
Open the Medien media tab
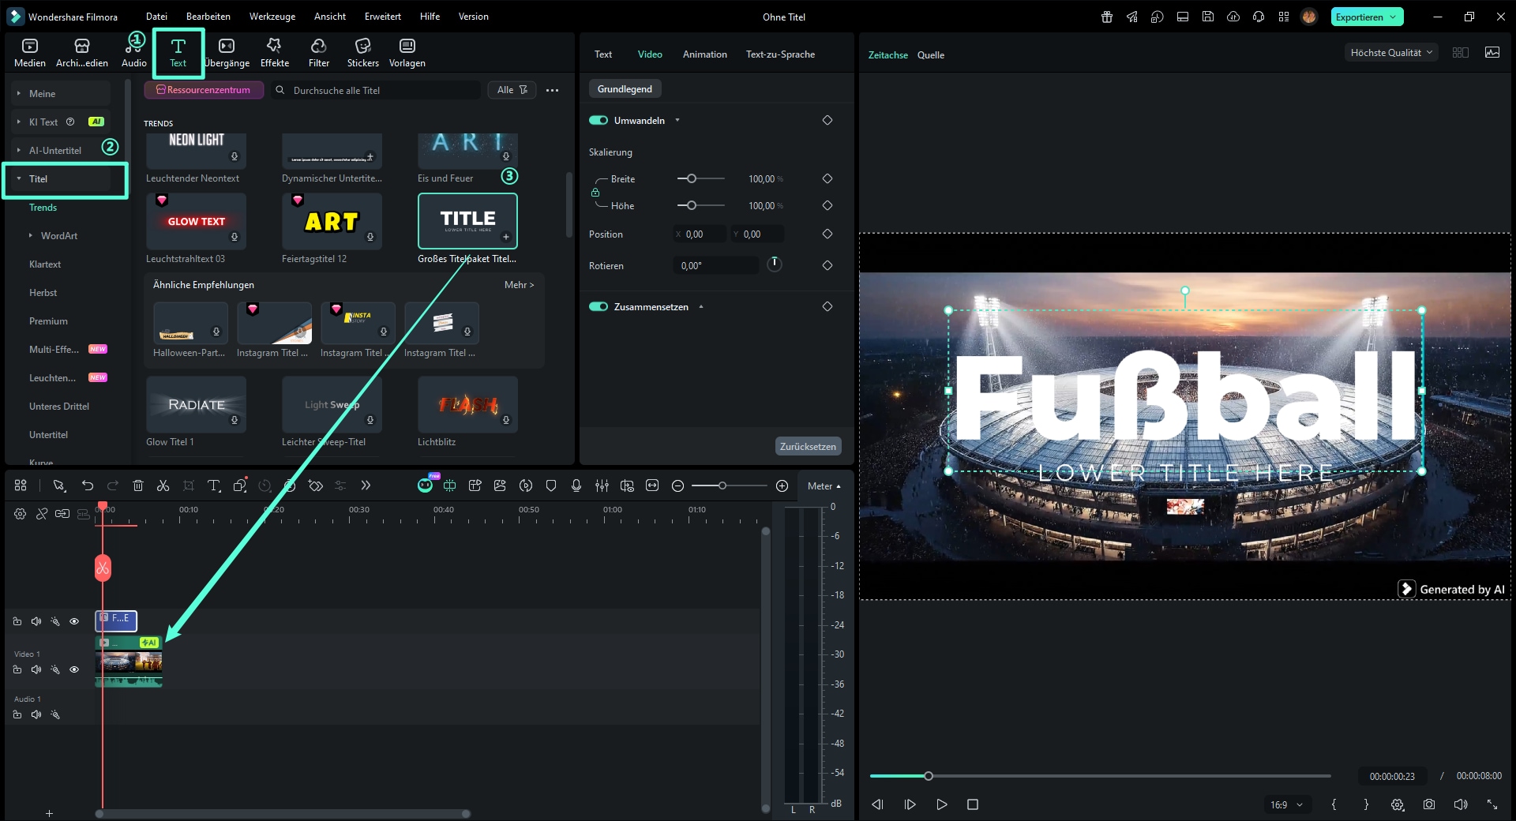pyautogui.click(x=30, y=53)
